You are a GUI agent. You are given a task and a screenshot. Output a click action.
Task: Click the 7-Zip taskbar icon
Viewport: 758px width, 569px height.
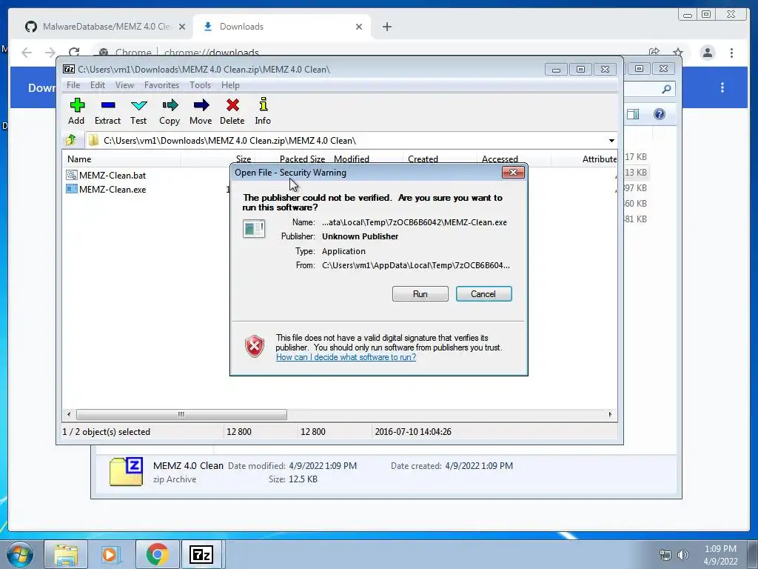coord(201,554)
